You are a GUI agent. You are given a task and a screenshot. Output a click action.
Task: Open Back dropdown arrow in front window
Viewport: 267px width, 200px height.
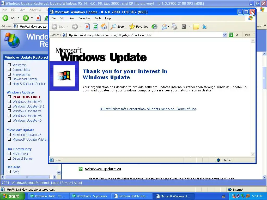[x=68, y=27]
